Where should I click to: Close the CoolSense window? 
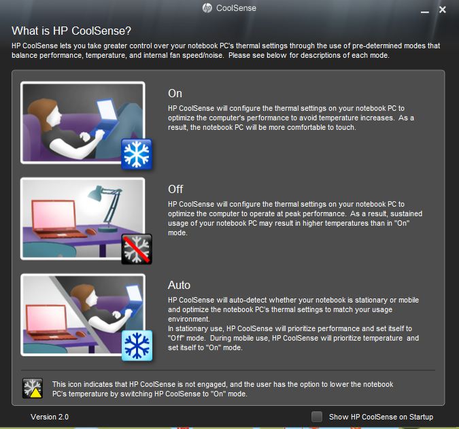pos(443,10)
